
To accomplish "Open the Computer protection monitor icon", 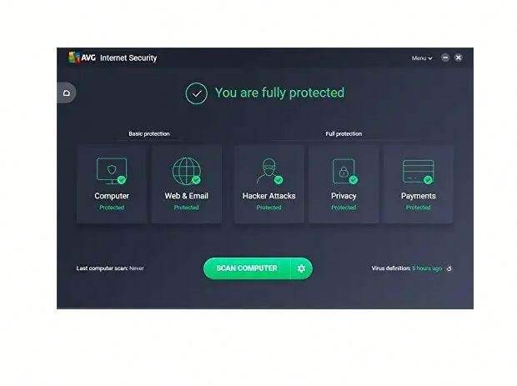I will pos(112,171).
